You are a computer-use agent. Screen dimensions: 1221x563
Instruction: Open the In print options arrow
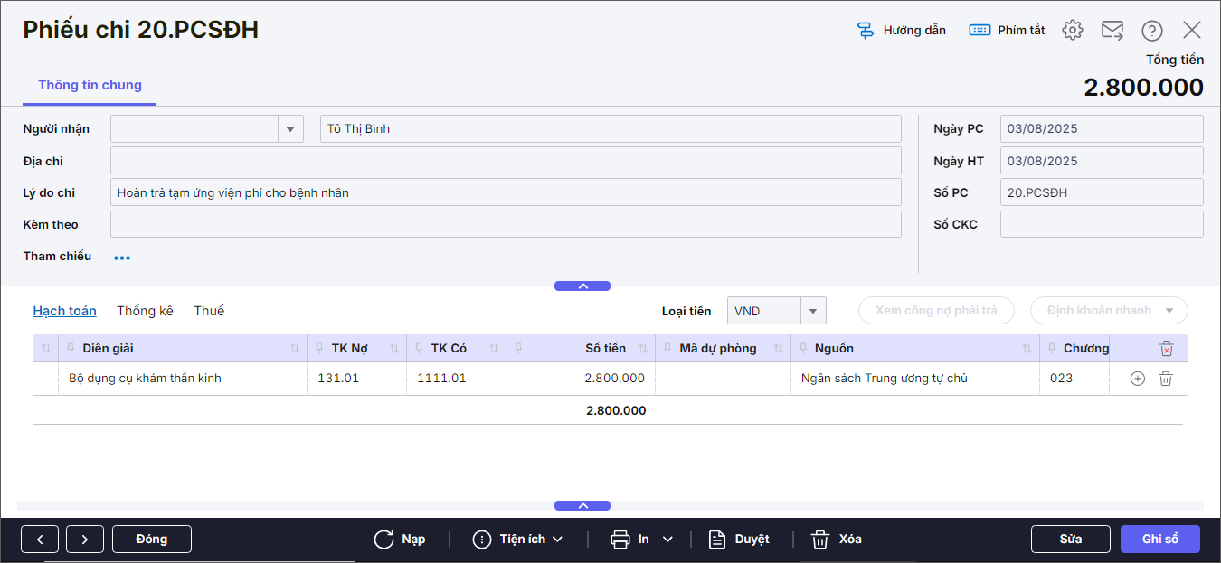[667, 540]
